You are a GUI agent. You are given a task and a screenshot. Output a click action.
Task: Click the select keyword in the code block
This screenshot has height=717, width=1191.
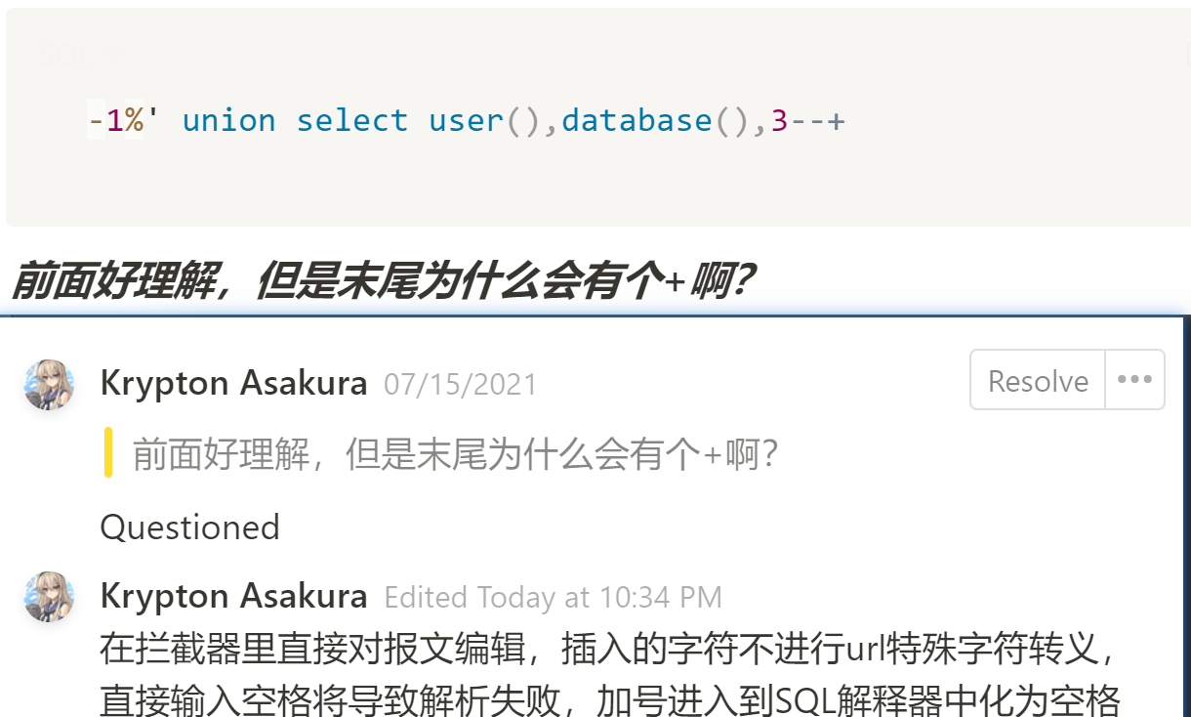tap(351, 121)
